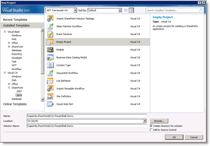Choose the Event Receiver lightning icon
210x146 pixels.
click(50, 34)
